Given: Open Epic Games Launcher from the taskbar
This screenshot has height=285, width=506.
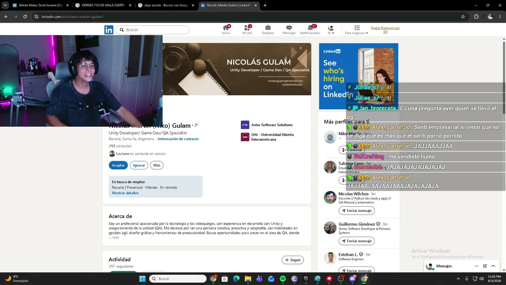Looking at the screenshot, I should coord(306,279).
